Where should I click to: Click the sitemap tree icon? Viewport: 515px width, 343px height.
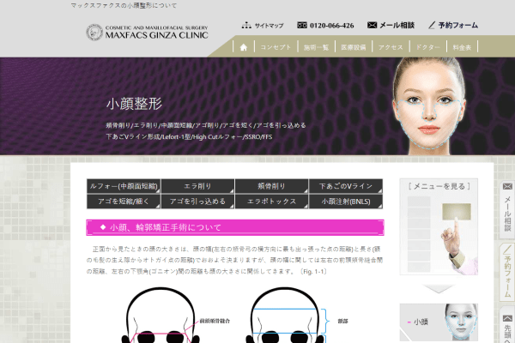pyautogui.click(x=246, y=25)
